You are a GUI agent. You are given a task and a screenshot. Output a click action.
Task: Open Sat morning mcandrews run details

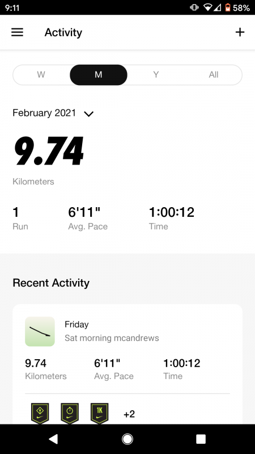(x=112, y=338)
